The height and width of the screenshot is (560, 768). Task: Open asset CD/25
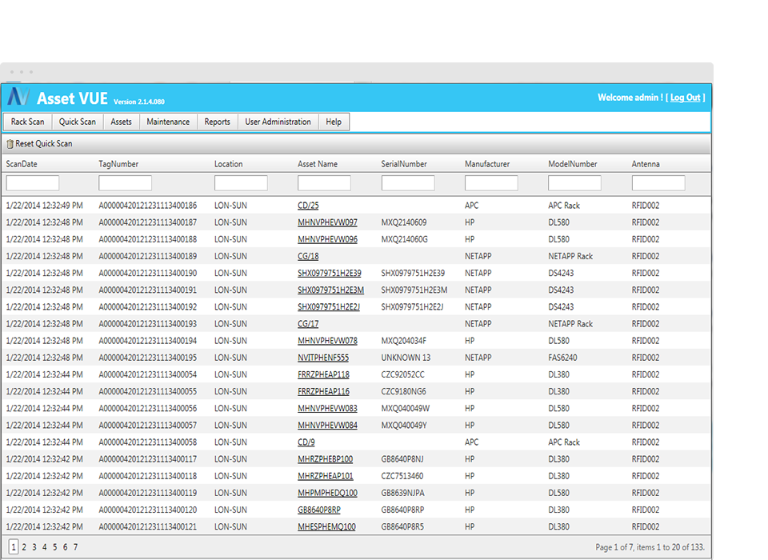[x=308, y=205]
